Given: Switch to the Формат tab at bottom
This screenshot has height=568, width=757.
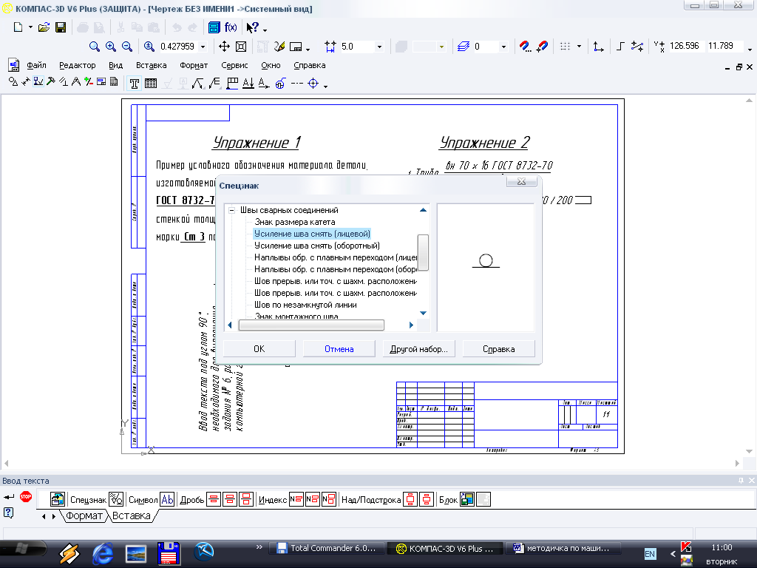Looking at the screenshot, I should tap(84, 515).
